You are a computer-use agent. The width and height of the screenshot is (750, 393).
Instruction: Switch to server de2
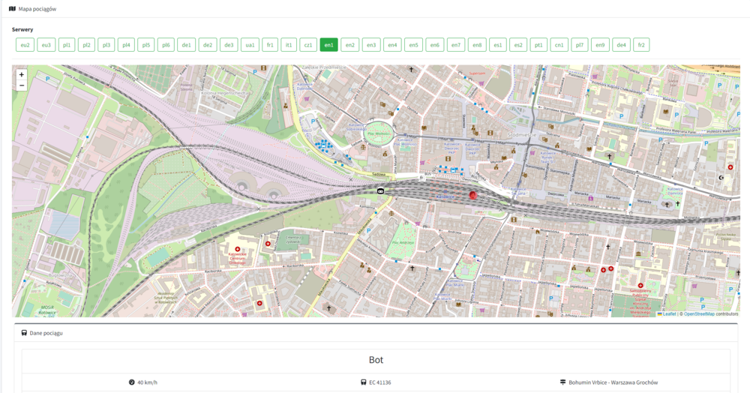(208, 45)
